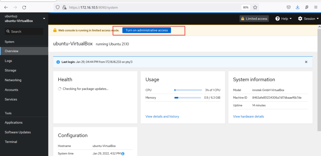Screen dimensions: 321x156
Task: Launch the Terminal page
Action: pos(24,142)
